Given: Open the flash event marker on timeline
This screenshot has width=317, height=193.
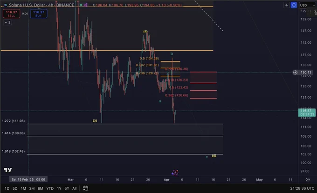Looking at the screenshot, I should [175, 173].
